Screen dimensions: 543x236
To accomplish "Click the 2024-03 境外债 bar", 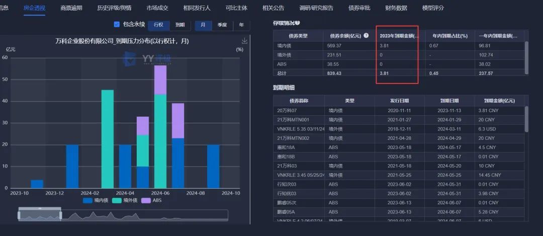I will pyautogui.click(x=108, y=139).
